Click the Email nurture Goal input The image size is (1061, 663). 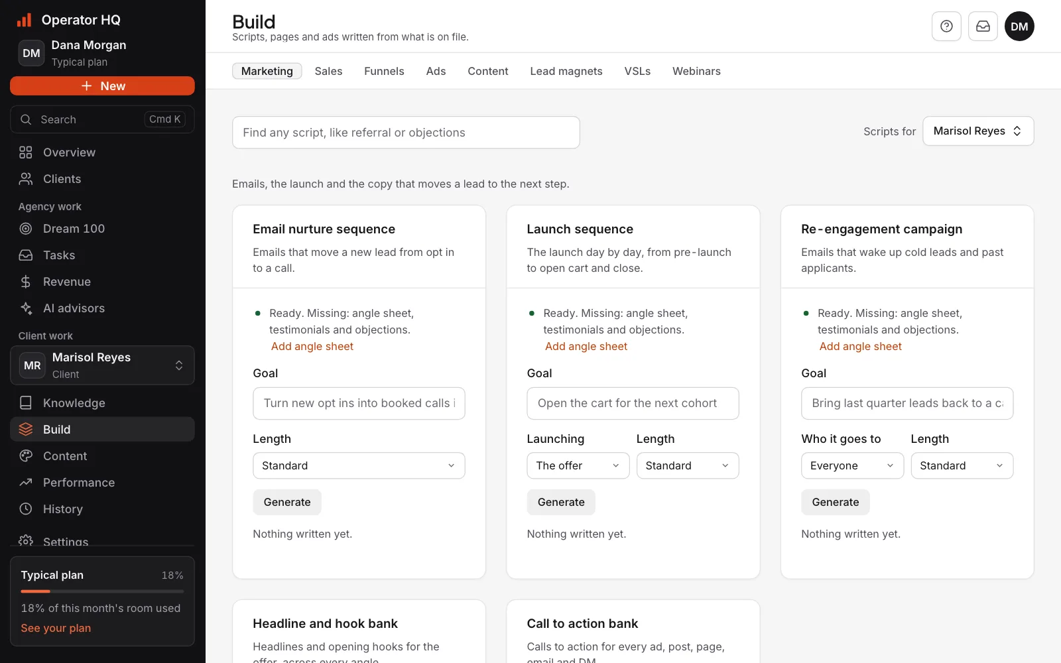pyautogui.click(x=359, y=403)
